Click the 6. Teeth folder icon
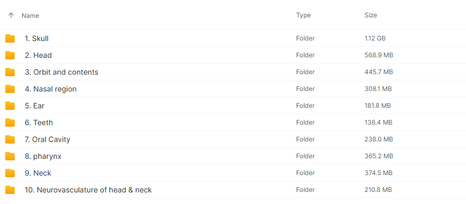466x204 pixels. pos(10,123)
